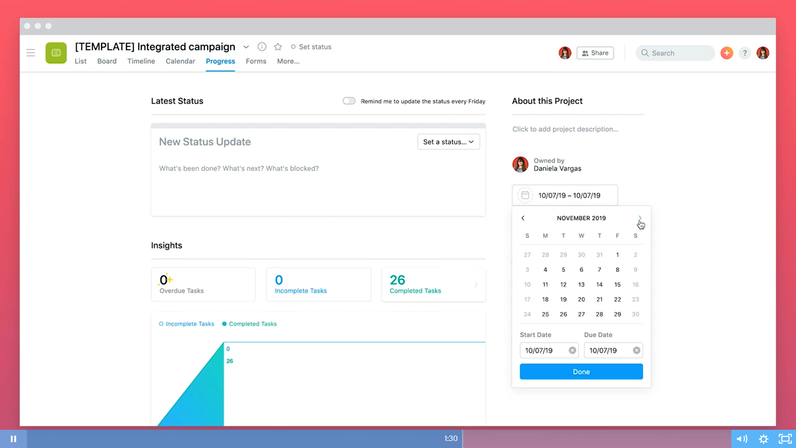
Task: Open the More tab menu
Action: (288, 61)
